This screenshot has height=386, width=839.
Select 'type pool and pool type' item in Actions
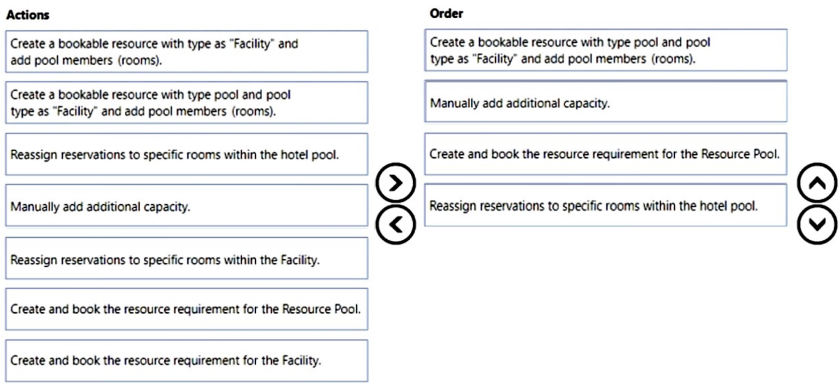tap(187, 103)
